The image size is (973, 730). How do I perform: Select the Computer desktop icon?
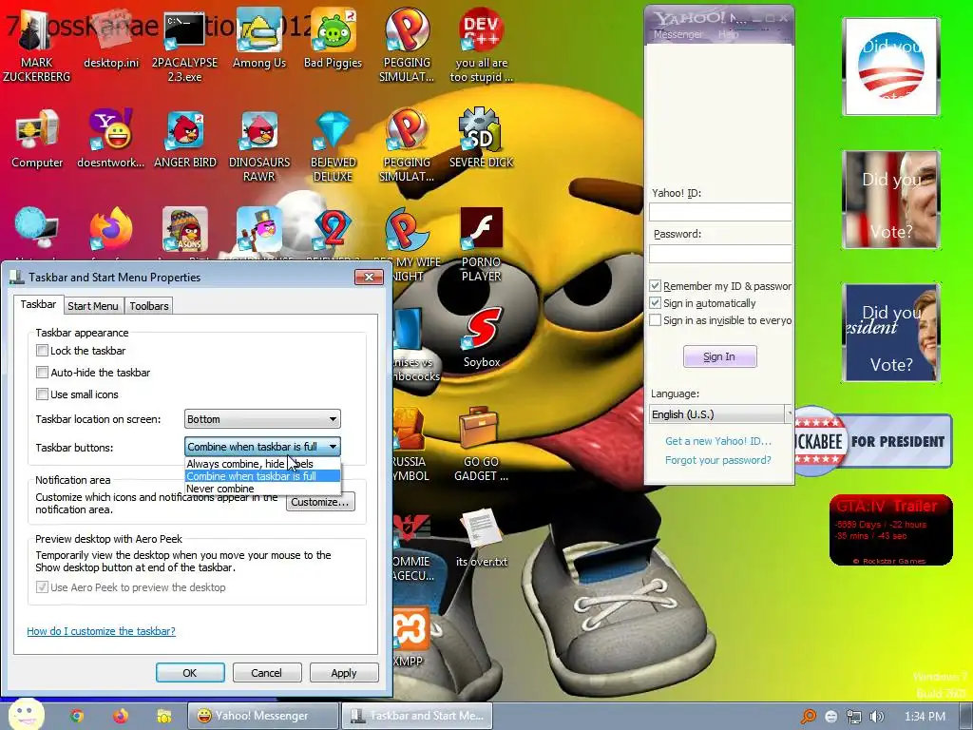pos(37,140)
